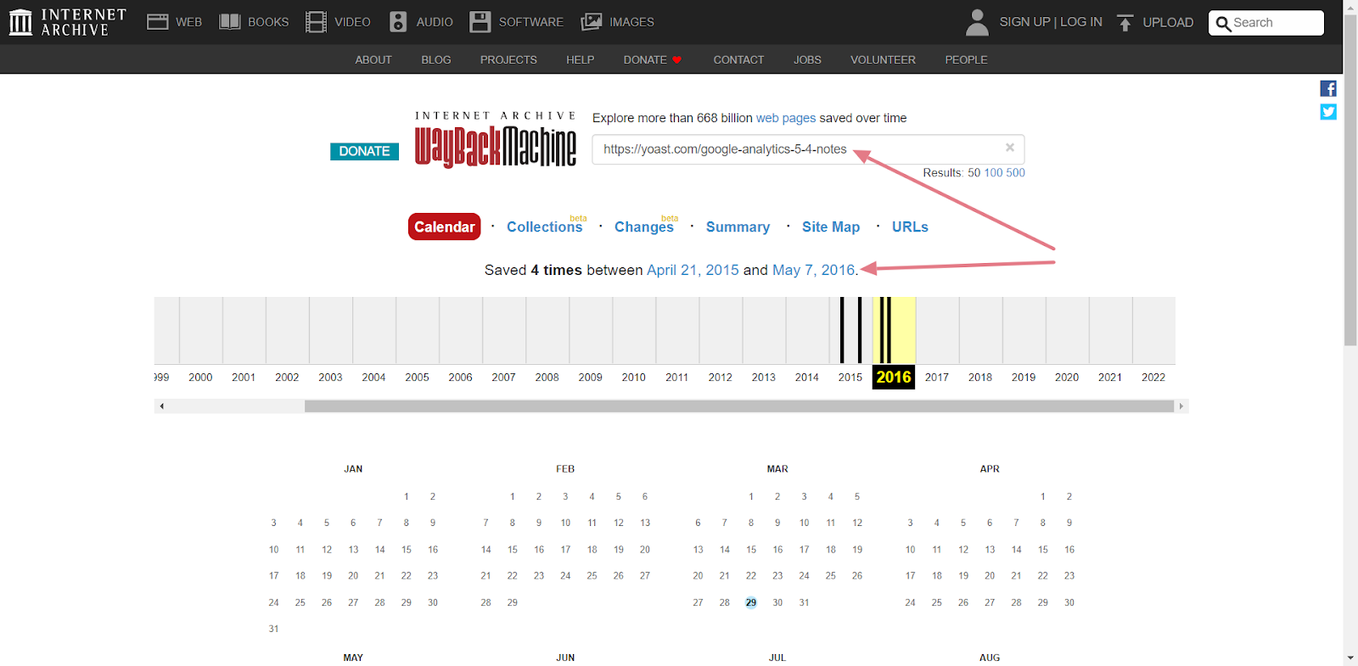Select the highlighted 2016 year
The image size is (1358, 666).
pos(894,378)
